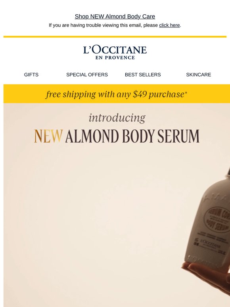Click the 'introducing' script text

click(117, 118)
